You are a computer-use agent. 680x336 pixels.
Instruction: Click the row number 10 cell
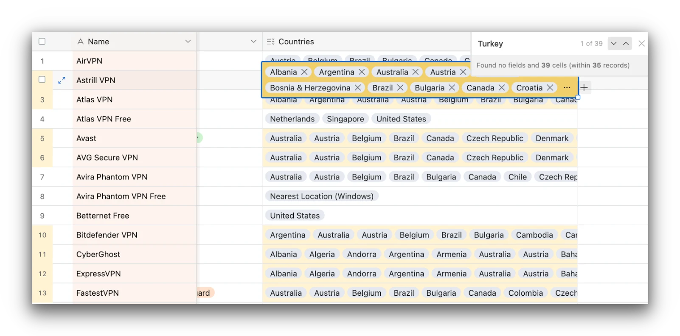pos(42,235)
